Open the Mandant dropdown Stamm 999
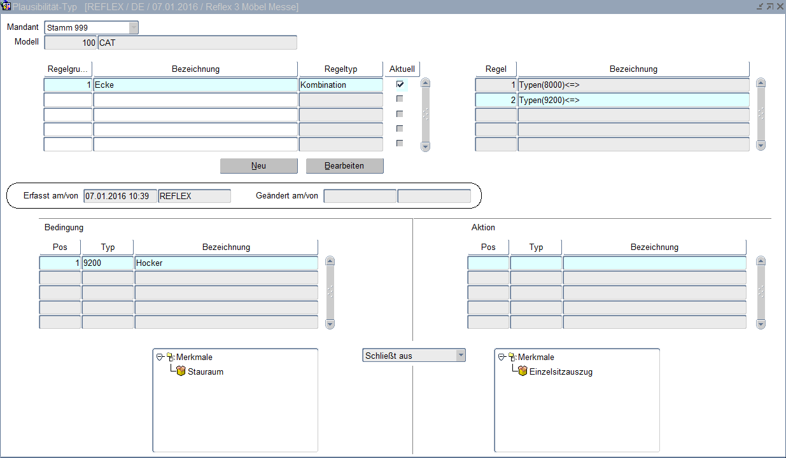This screenshot has height=458, width=786. tap(133, 27)
